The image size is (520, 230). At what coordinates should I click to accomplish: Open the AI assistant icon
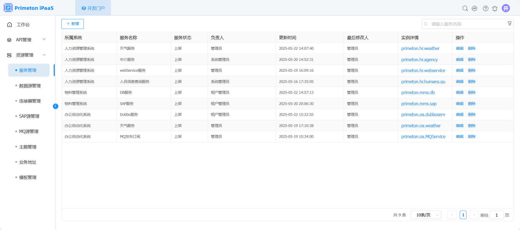(474, 8)
